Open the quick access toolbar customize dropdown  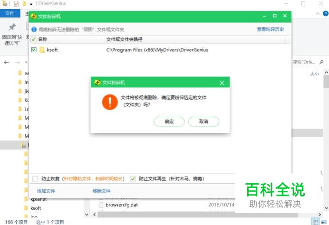(x=31, y=4)
